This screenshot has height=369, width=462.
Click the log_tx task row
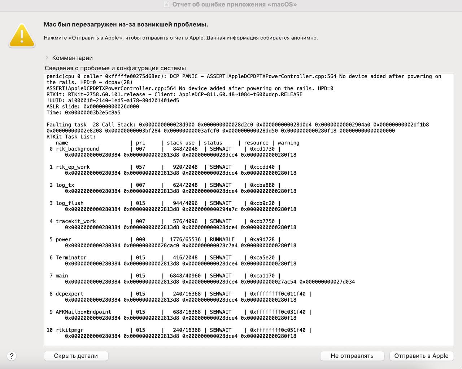click(165, 185)
